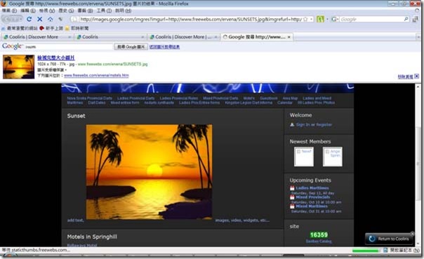Switch to the first Cooliris Discover More tab
424x259 pixels.
coord(37,36)
